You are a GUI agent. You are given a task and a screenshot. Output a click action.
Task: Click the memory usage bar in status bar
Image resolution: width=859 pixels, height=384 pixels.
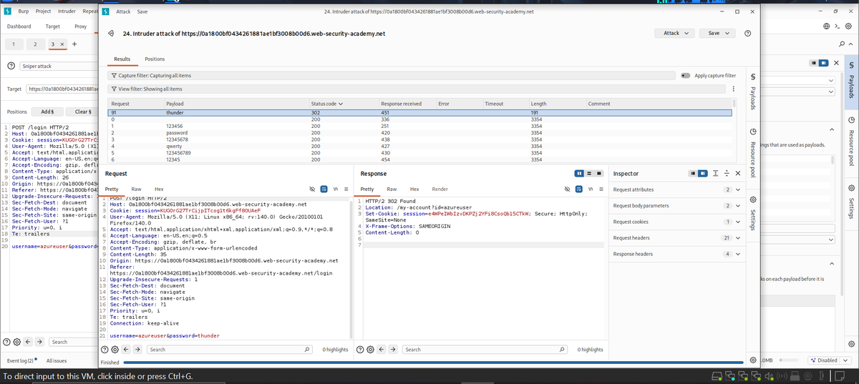click(x=788, y=360)
